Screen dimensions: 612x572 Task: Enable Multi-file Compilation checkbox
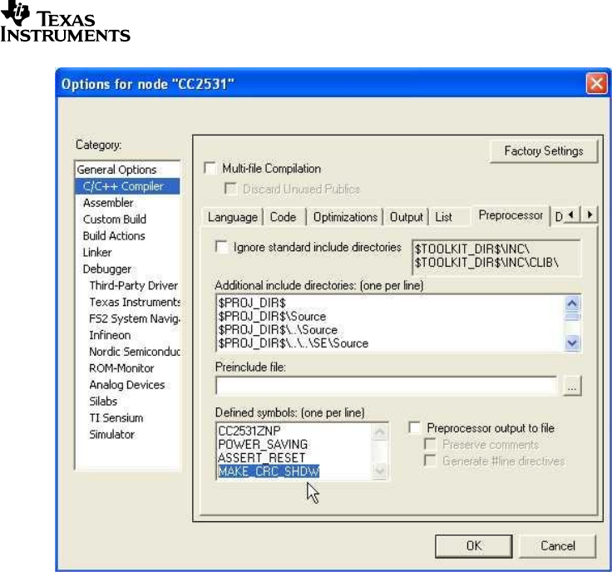click(x=210, y=169)
